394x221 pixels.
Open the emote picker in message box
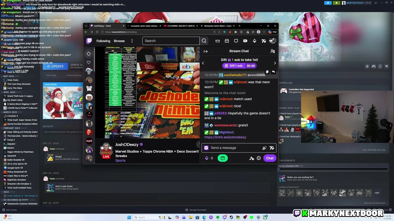[x=264, y=148]
